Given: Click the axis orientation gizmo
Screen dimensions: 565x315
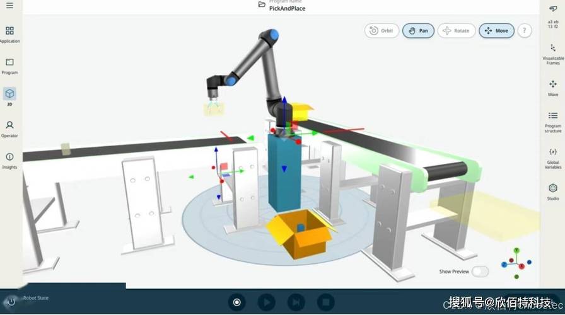Looking at the screenshot, I should click(x=516, y=263).
